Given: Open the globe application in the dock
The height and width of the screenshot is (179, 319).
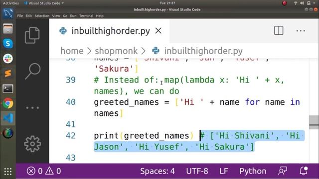Looking at the screenshot, I should click(8, 133).
